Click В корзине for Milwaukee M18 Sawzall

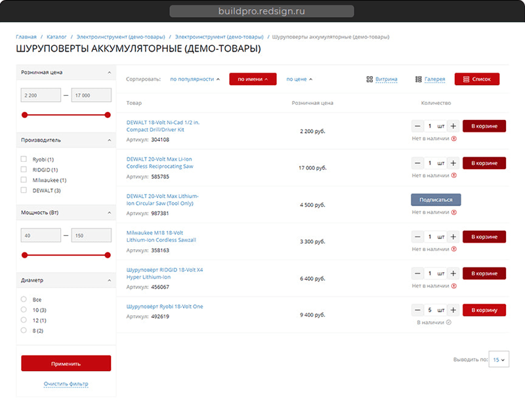coord(484,237)
